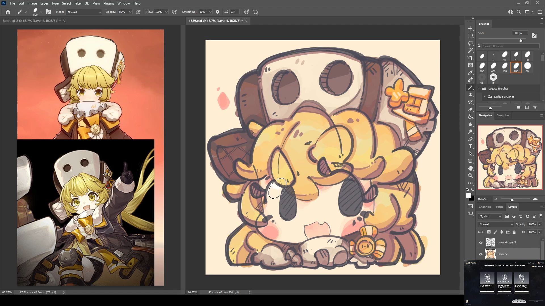Enable airbrush-style build-up effects
The image size is (545, 306).
click(x=174, y=12)
